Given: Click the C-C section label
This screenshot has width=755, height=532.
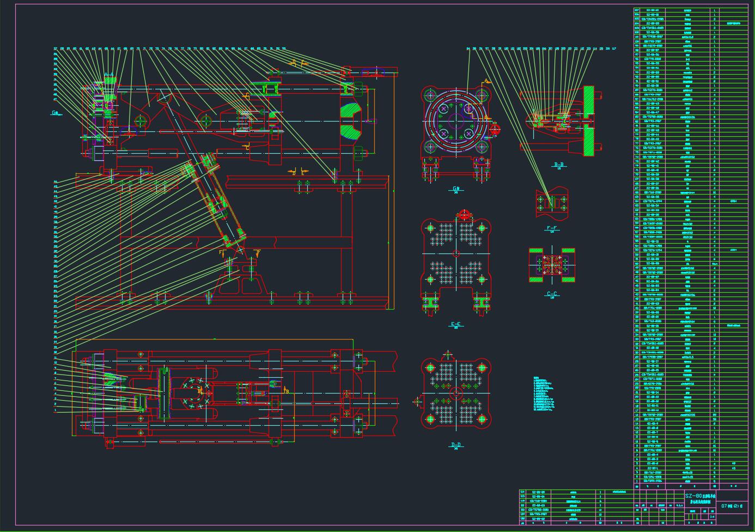Looking at the screenshot, I should tap(552, 294).
